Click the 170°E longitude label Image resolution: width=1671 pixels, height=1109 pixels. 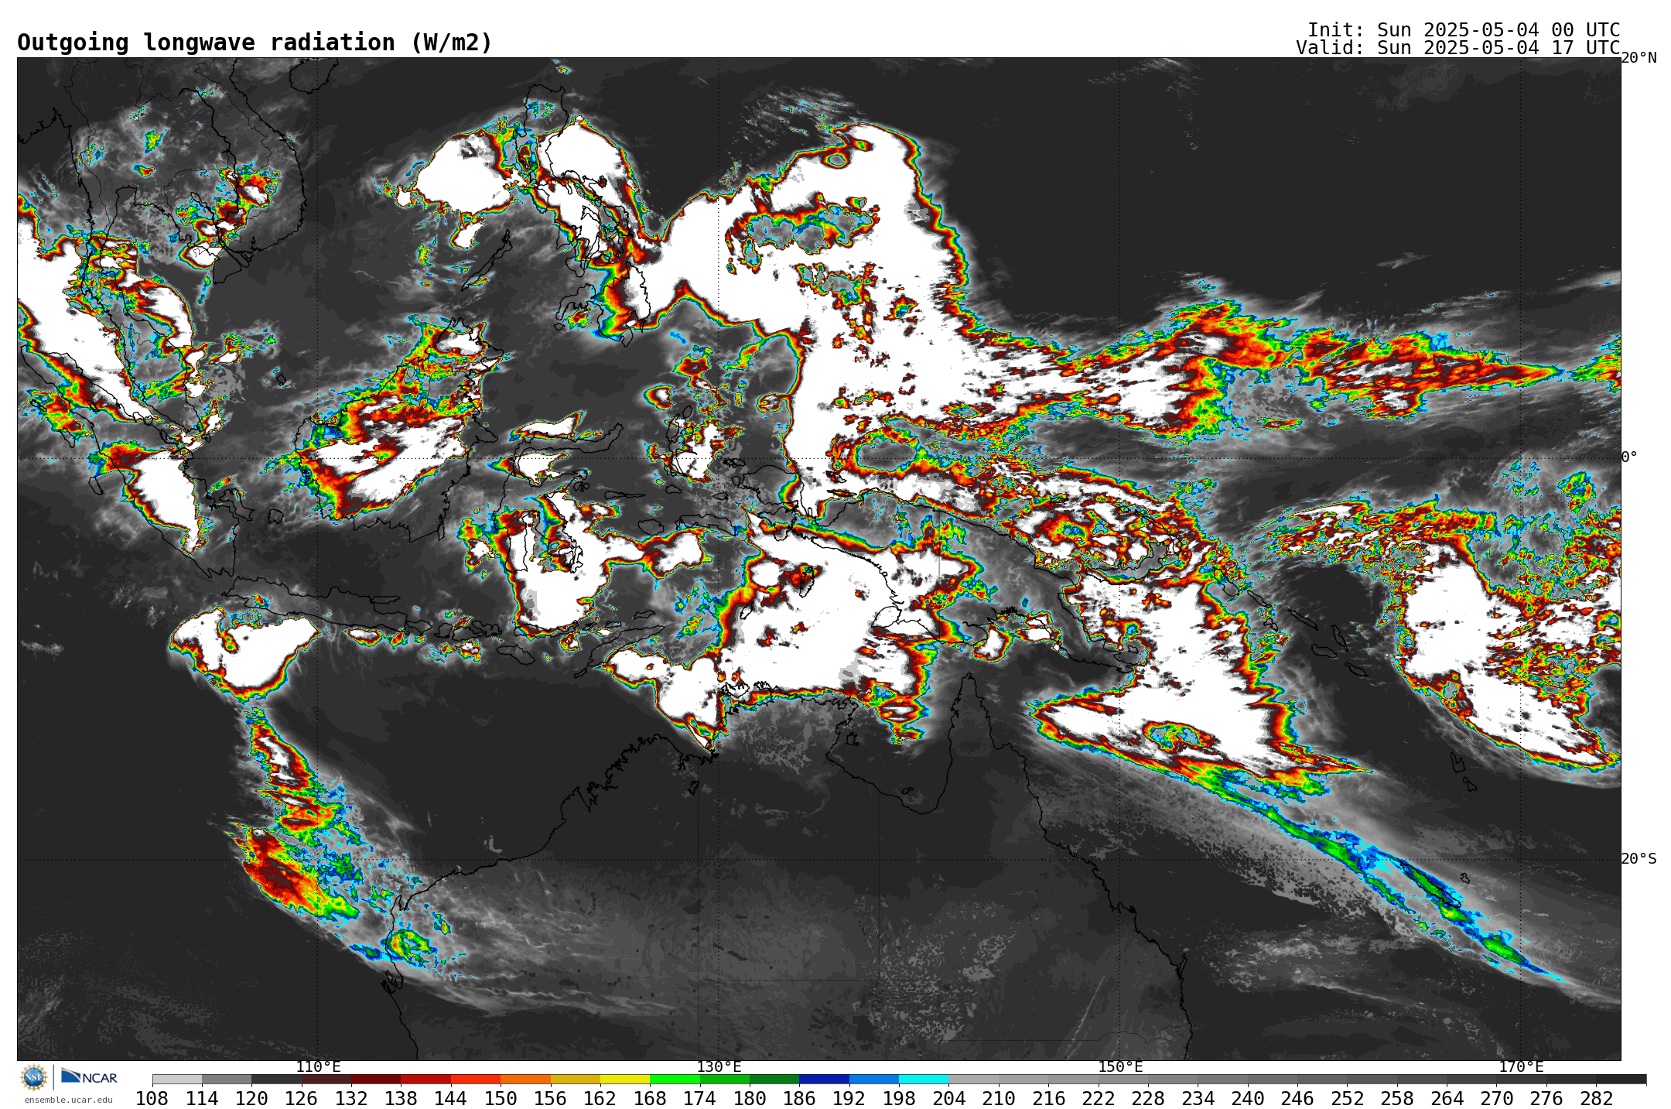pyautogui.click(x=1521, y=1066)
